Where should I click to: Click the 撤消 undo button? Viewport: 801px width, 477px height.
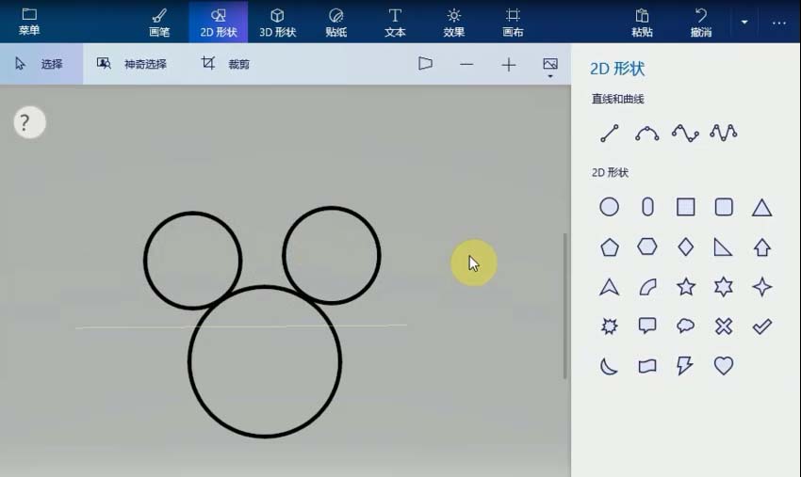701,22
